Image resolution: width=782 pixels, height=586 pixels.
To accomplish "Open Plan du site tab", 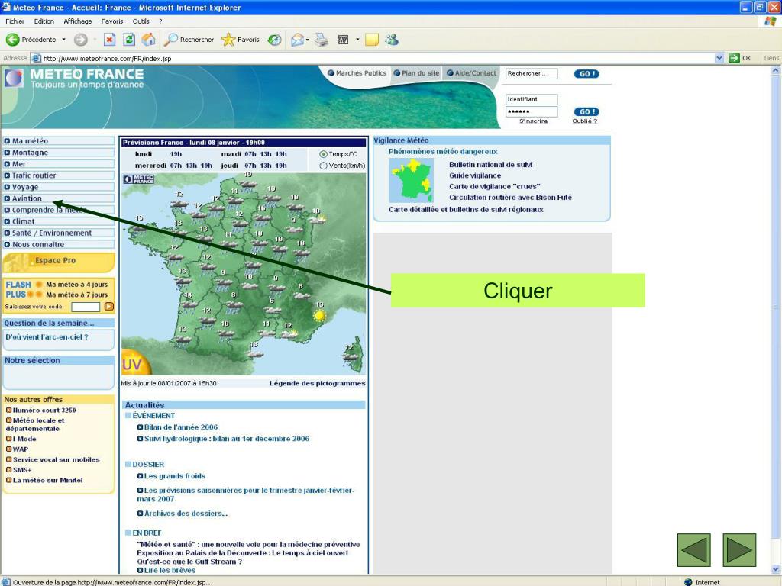I will (x=416, y=73).
